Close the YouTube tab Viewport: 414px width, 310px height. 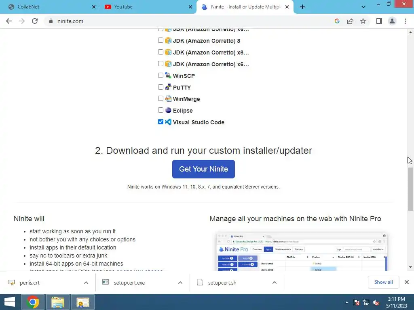[190, 7]
